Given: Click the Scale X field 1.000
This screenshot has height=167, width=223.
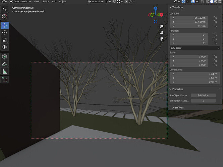Looking at the screenshot, I should pos(189,57).
